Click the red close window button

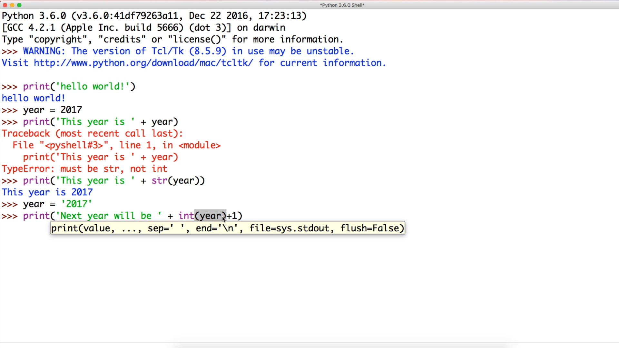pyautogui.click(x=5, y=5)
